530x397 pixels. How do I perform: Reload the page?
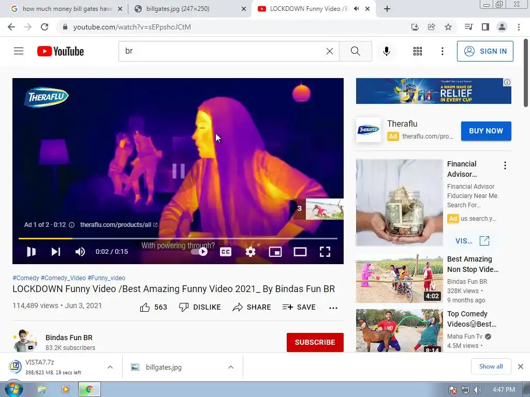[x=45, y=27]
